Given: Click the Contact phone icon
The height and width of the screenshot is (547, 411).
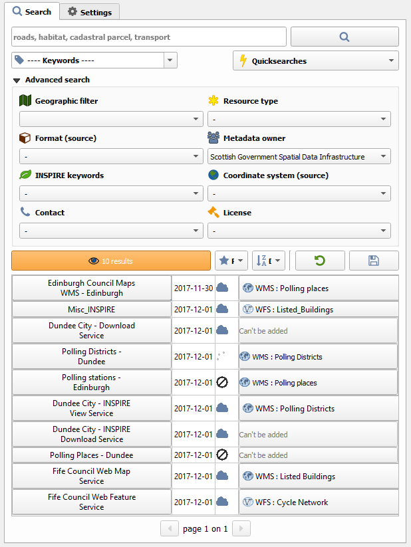Looking at the screenshot, I should (25, 212).
